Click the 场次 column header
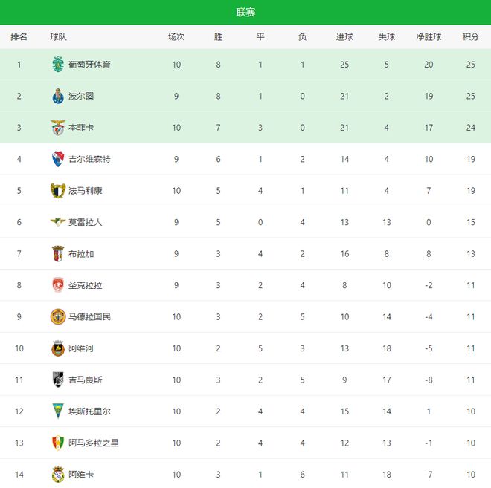 [x=176, y=37]
